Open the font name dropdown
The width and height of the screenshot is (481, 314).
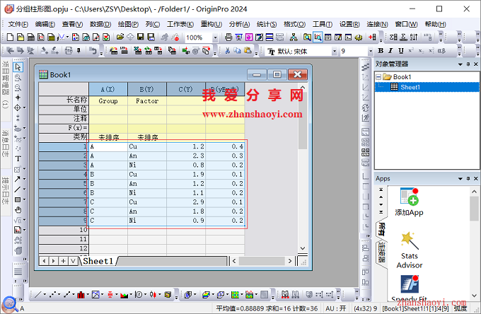(x=335, y=51)
